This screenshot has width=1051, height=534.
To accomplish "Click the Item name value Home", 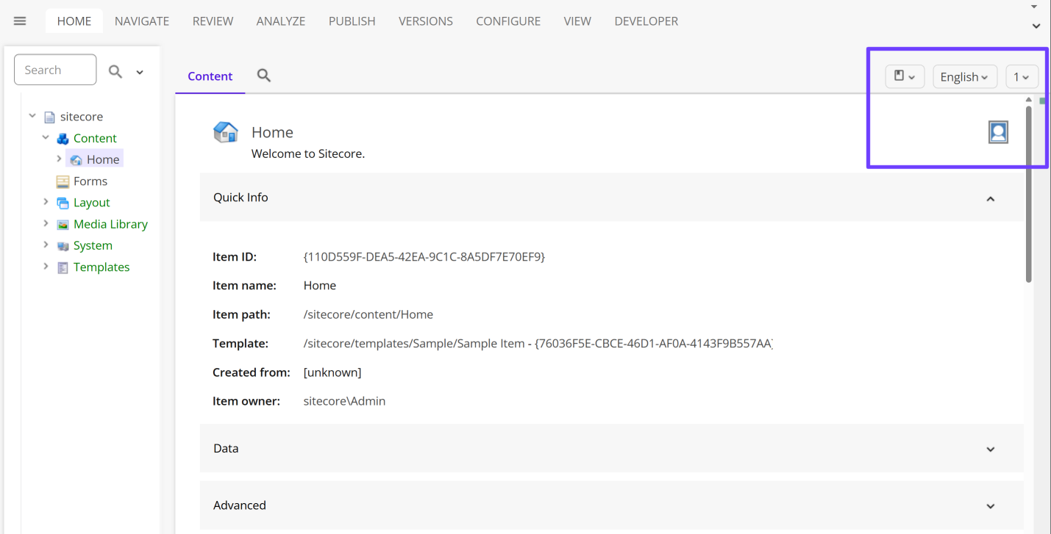I will [x=320, y=286].
